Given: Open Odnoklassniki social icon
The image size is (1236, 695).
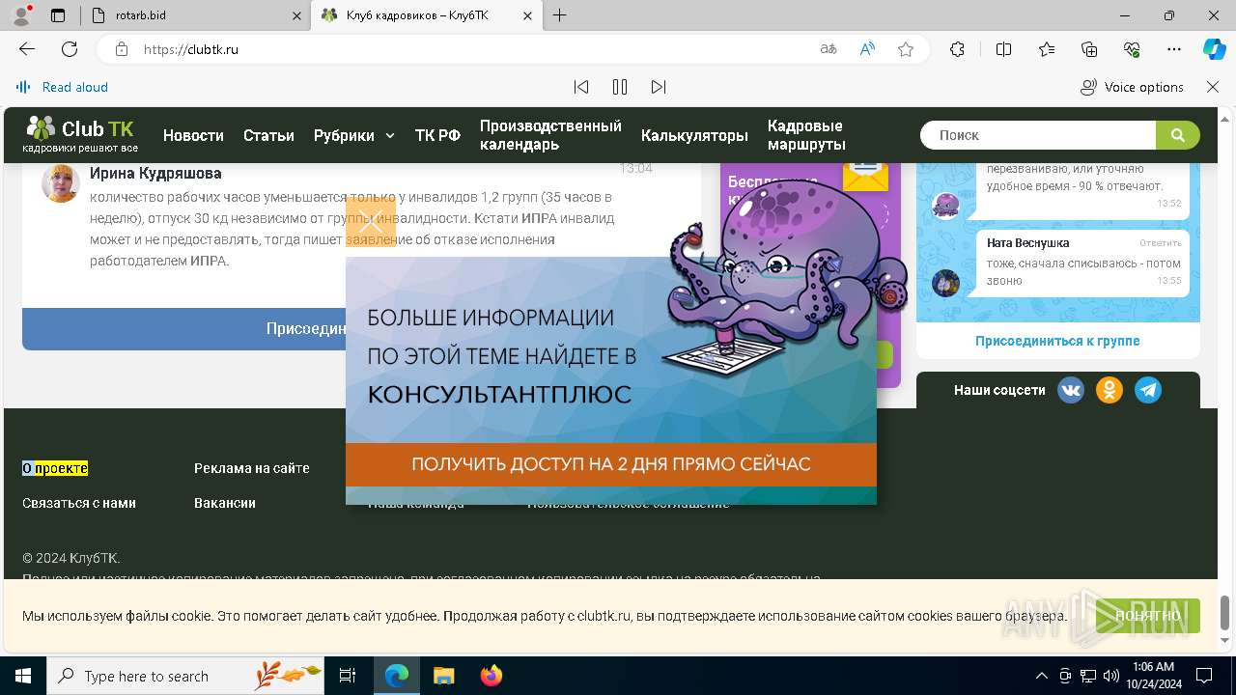Looking at the screenshot, I should [1110, 390].
